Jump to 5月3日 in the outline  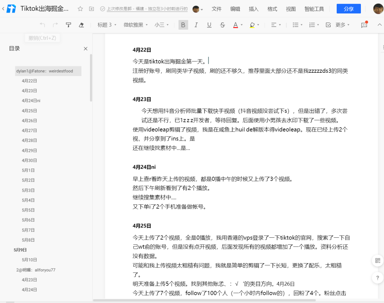click(x=28, y=191)
